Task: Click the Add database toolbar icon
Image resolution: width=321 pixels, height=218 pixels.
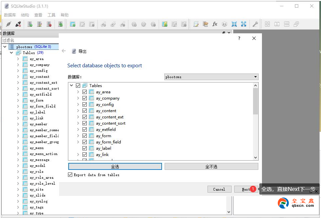Action: point(30,24)
